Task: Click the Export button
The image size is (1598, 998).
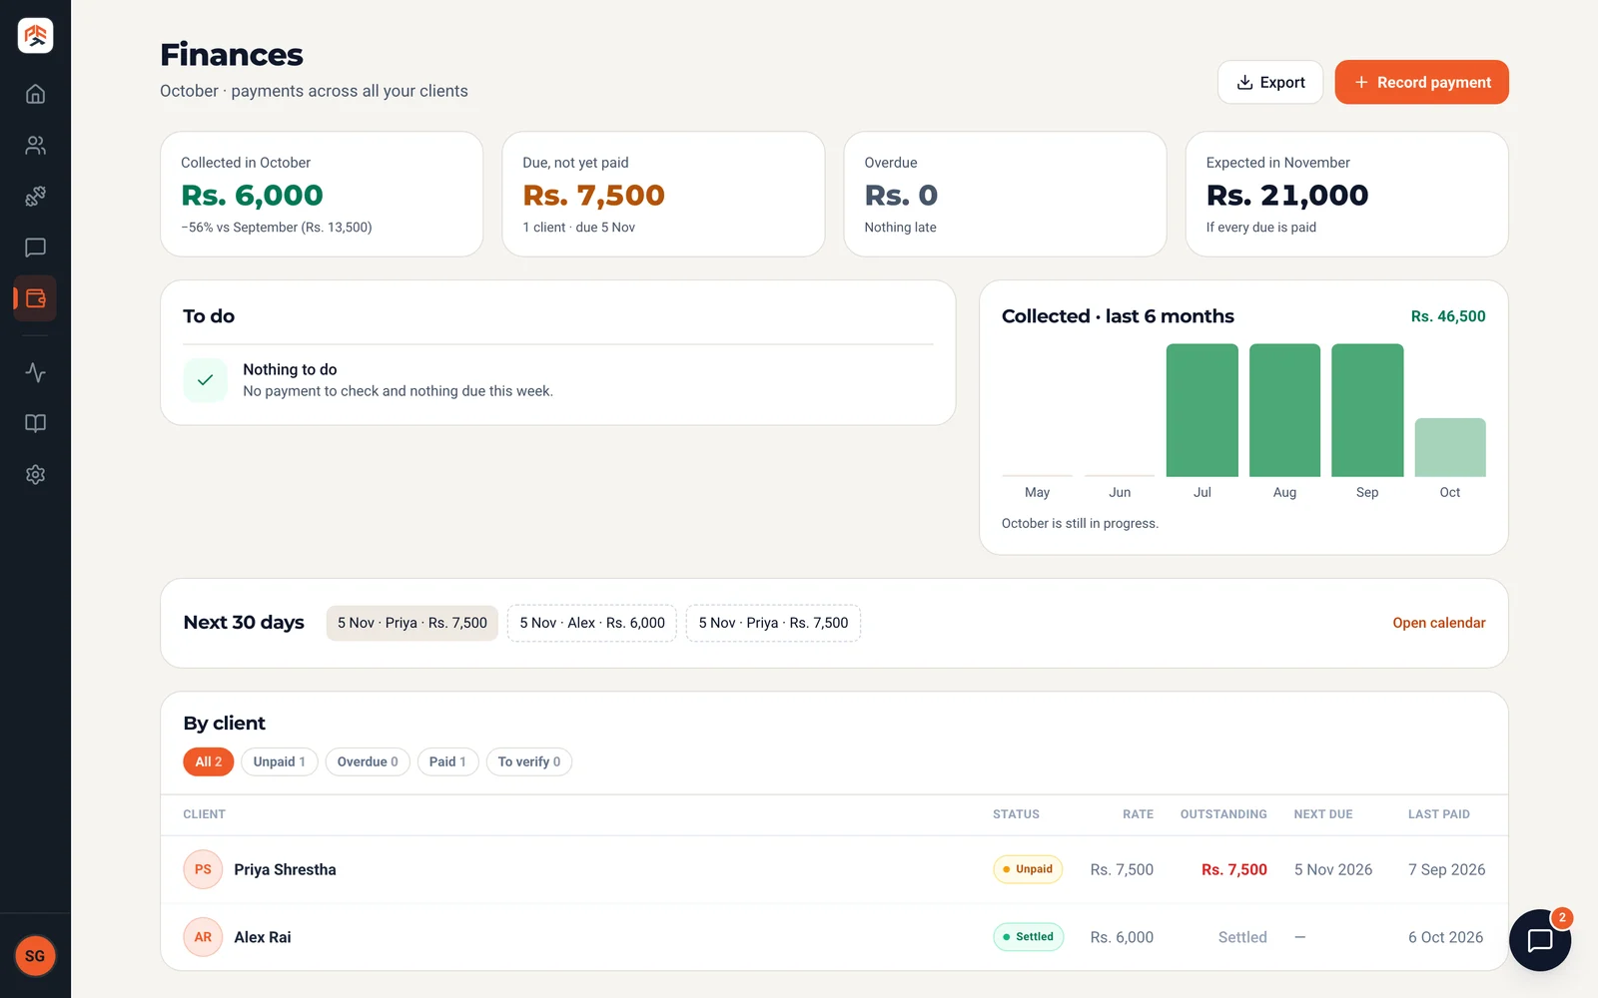Action: click(1270, 82)
